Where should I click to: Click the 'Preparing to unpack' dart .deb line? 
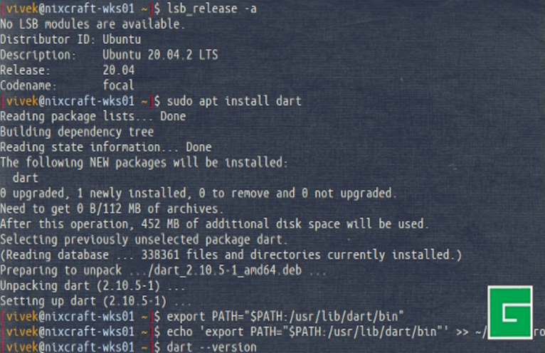(164, 270)
